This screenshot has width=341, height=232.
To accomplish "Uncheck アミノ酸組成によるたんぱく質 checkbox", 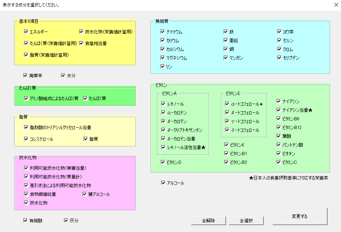I will [x=26, y=98].
